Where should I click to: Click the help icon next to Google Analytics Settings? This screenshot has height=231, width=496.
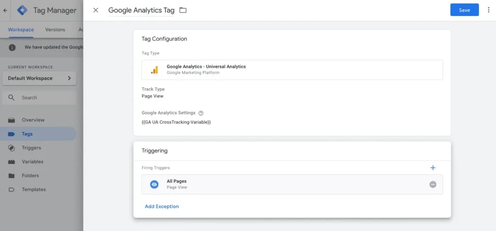[201, 113]
